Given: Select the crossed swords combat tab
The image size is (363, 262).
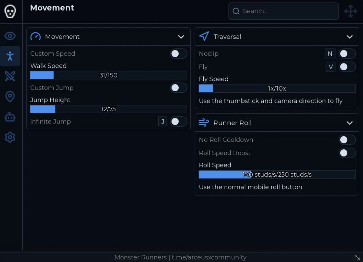Looking at the screenshot, I should click(10, 76).
